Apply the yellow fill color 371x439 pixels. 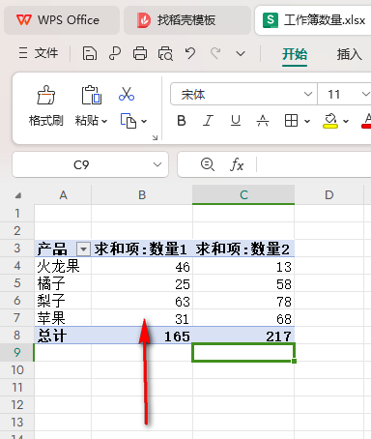[330, 121]
